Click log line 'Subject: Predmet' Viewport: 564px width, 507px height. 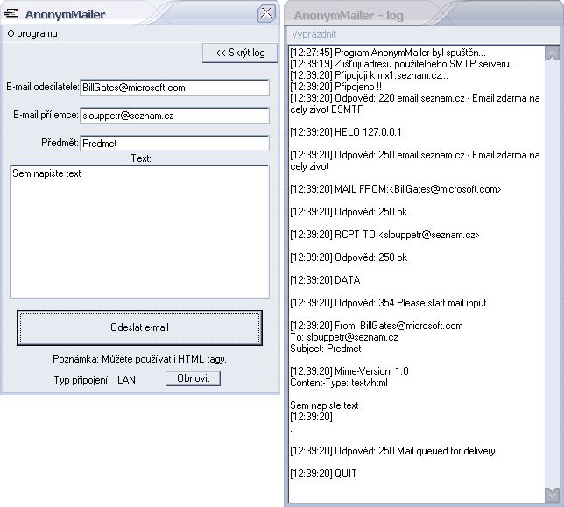tap(326, 349)
